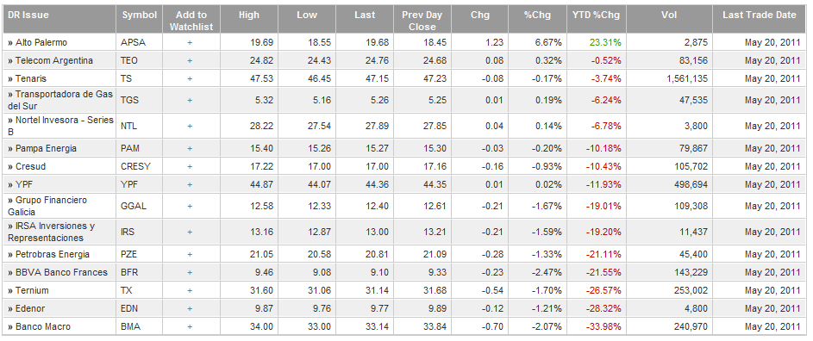Add Cresud to watchlist plus icon

(190, 166)
